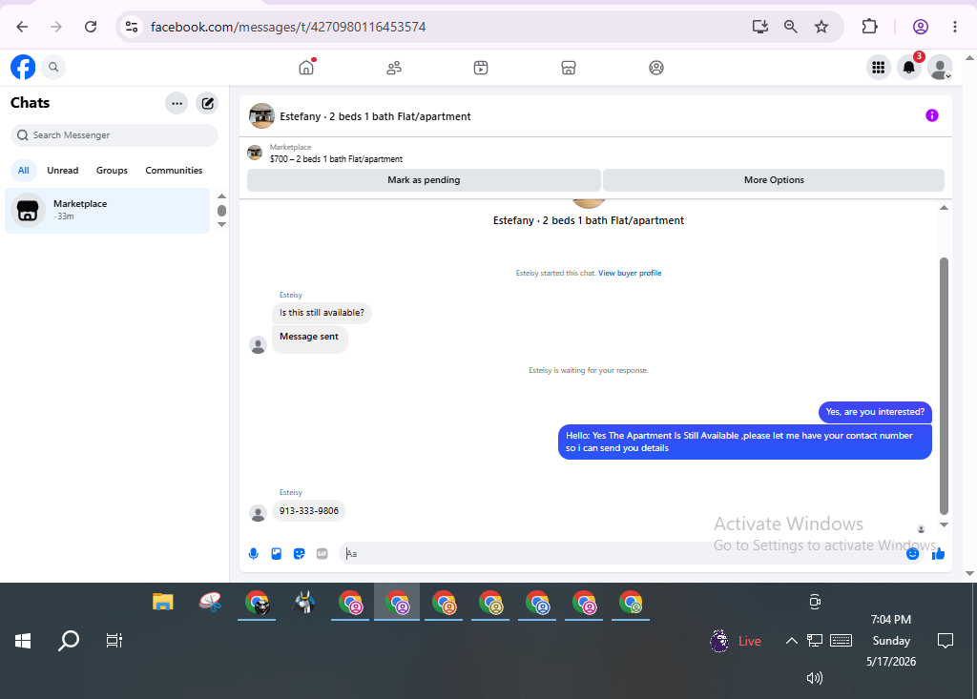The image size is (977, 699).
Task: Open conversation information purple icon
Action: (932, 115)
